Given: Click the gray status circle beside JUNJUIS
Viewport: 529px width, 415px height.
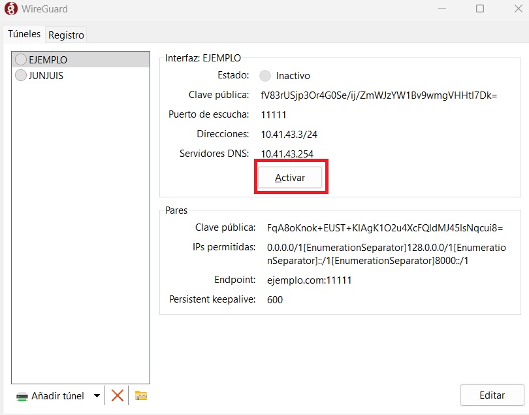Looking at the screenshot, I should tap(20, 75).
